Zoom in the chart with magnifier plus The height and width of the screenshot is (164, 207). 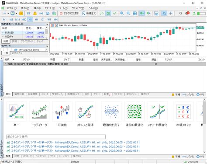[x=122, y=14]
